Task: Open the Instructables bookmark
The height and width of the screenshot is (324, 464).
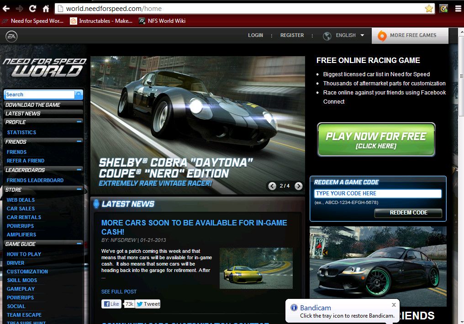Action: [x=101, y=21]
